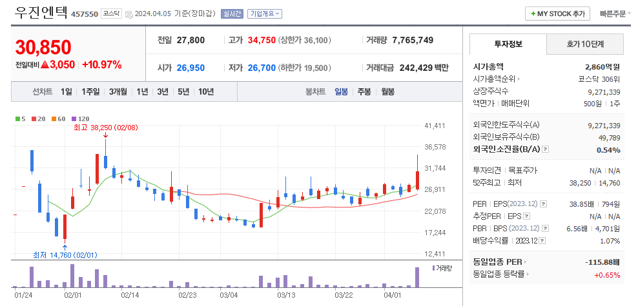Open the 동일업종 PER link
Screen dimensions: 638x306
(500, 262)
